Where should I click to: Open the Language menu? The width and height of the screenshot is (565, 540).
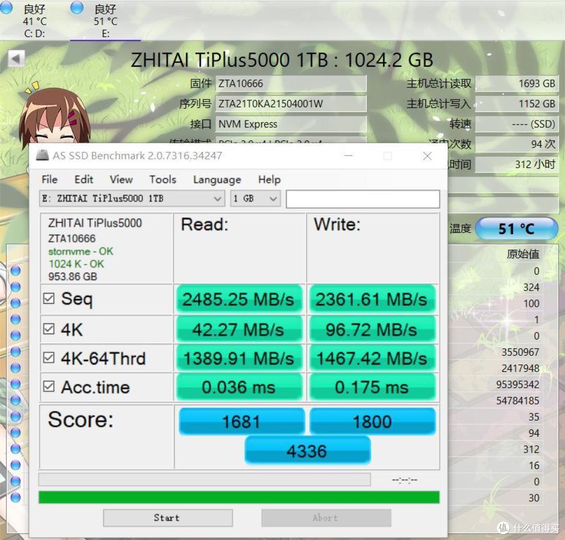click(x=216, y=180)
